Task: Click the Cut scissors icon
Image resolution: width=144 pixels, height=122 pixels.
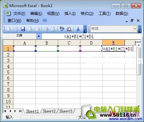Action: [x=78, y=29]
